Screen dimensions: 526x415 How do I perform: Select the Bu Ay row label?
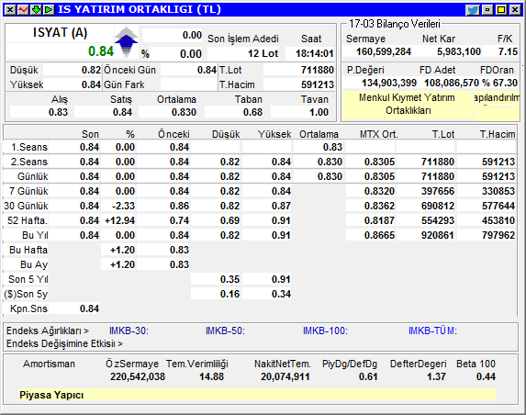point(34,265)
